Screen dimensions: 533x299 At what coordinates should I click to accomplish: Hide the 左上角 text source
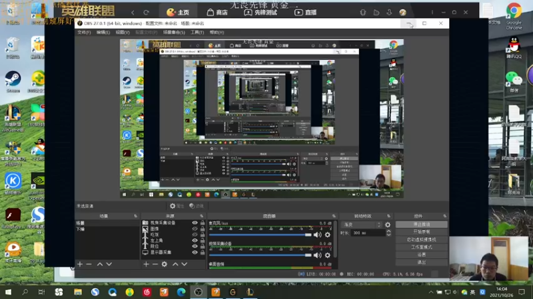coord(195,241)
